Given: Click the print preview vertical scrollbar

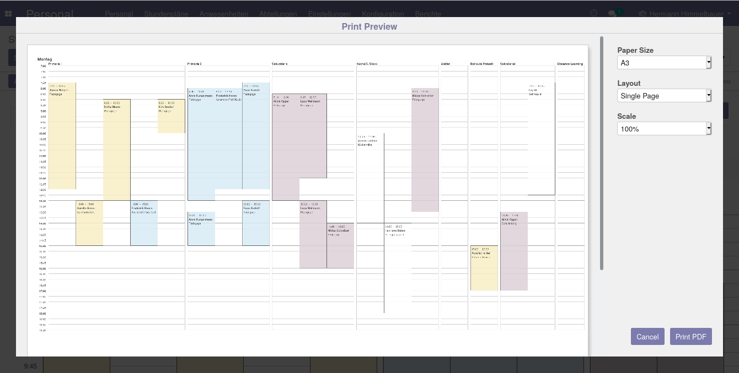Looking at the screenshot, I should click(602, 153).
